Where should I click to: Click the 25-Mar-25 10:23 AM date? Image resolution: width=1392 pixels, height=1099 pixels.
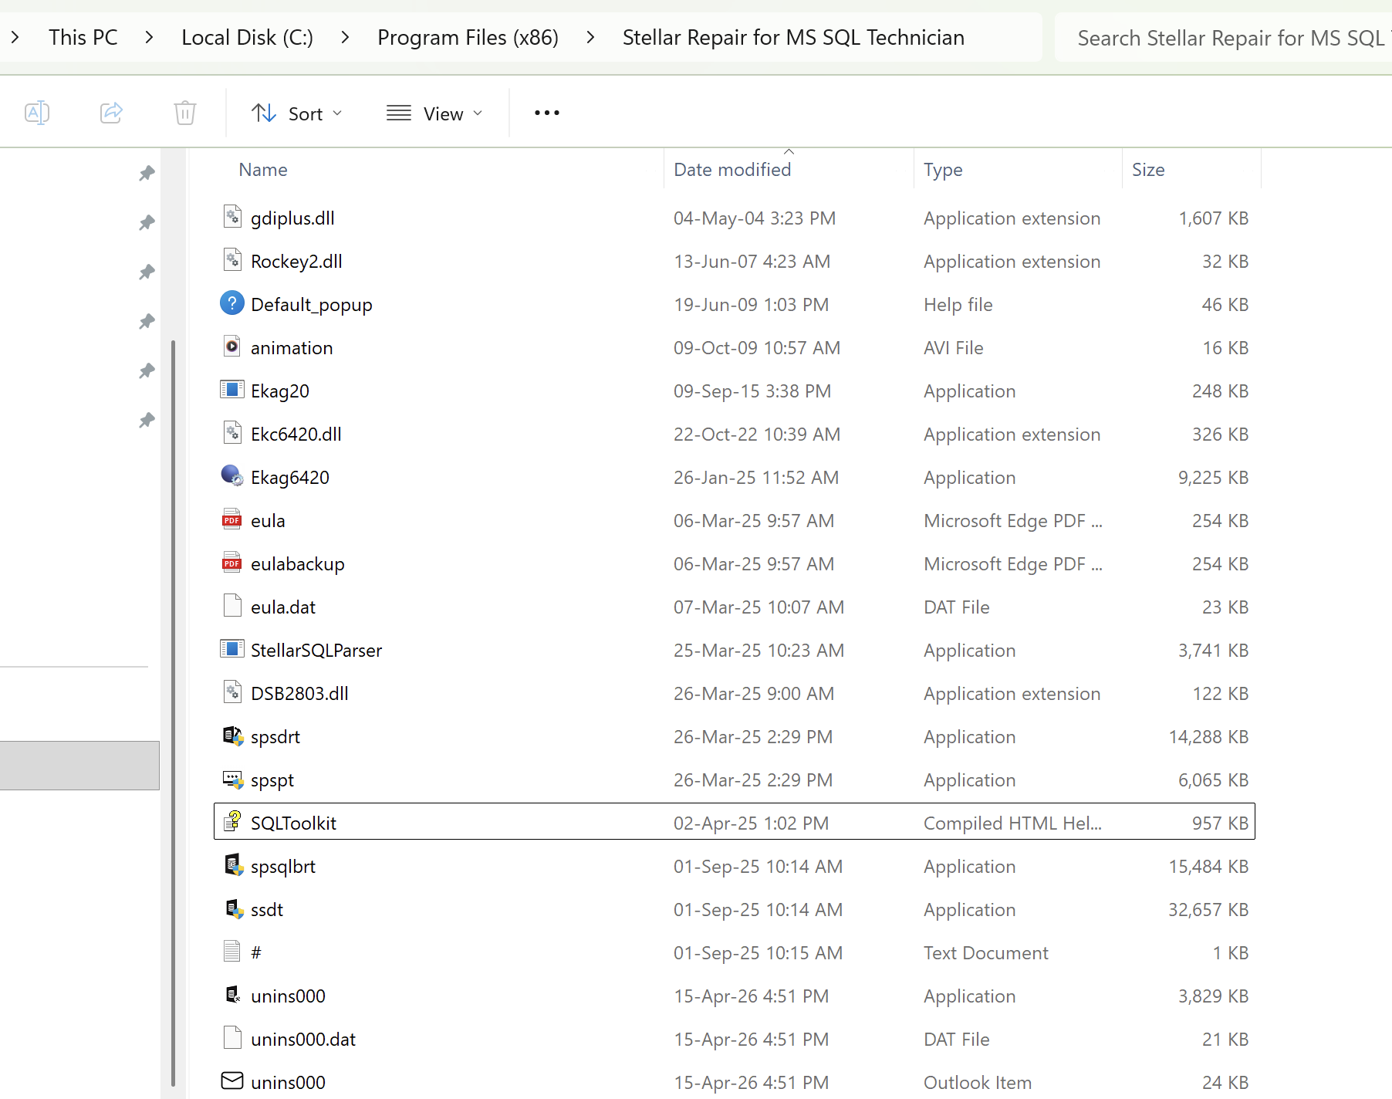pos(759,651)
